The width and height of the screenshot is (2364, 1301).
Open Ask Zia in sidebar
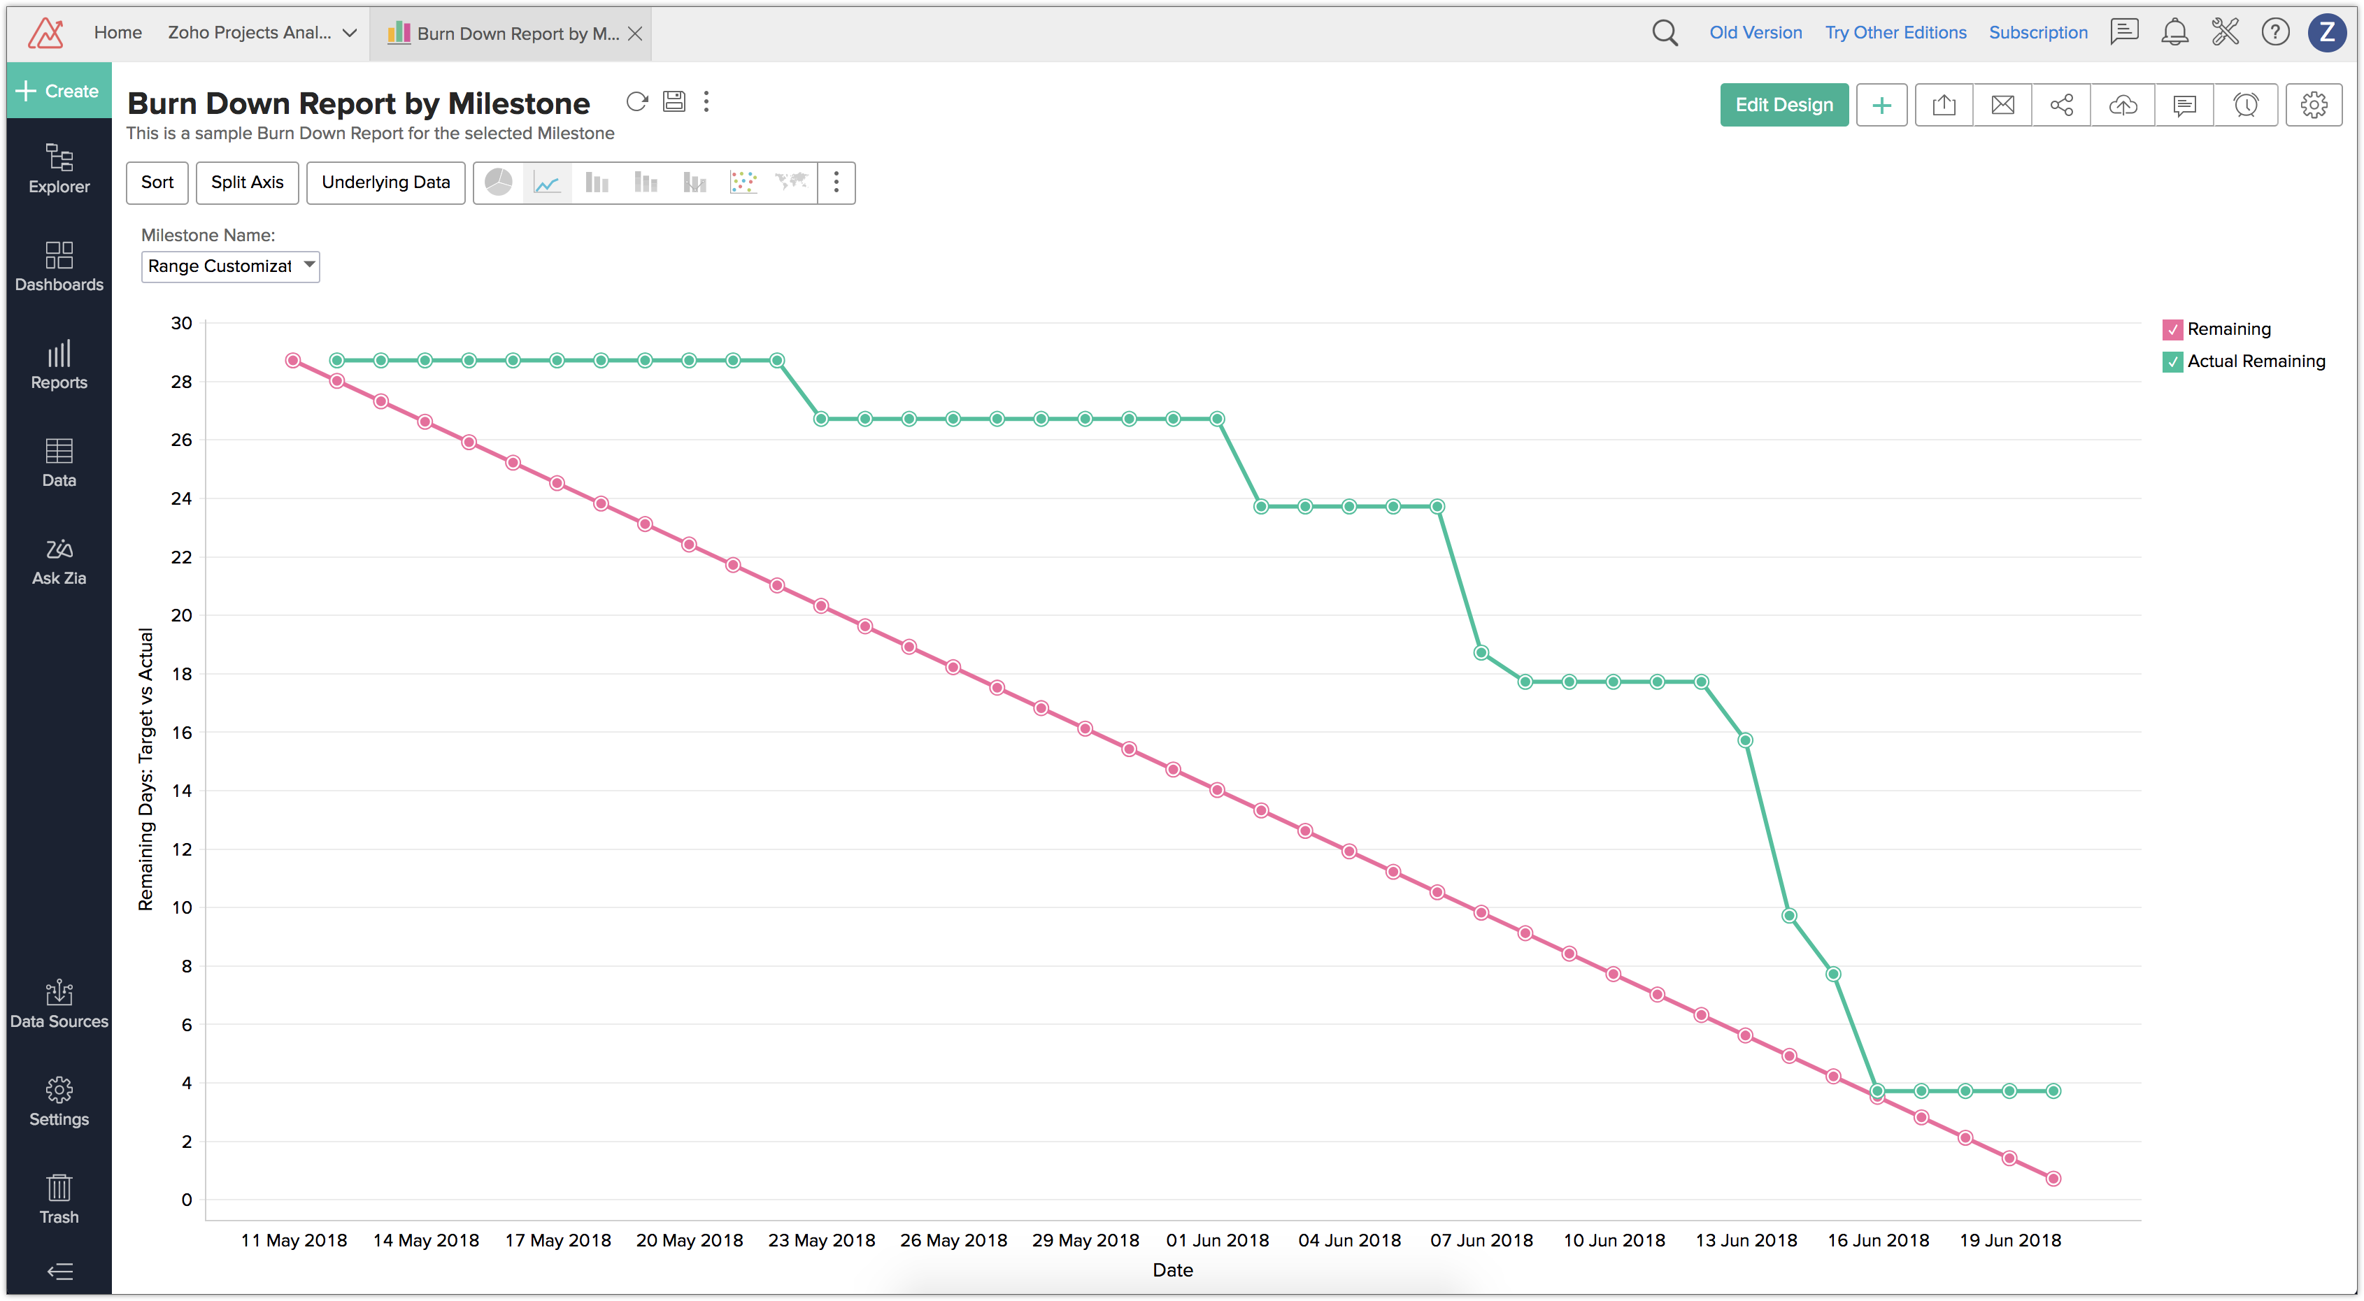[59, 561]
